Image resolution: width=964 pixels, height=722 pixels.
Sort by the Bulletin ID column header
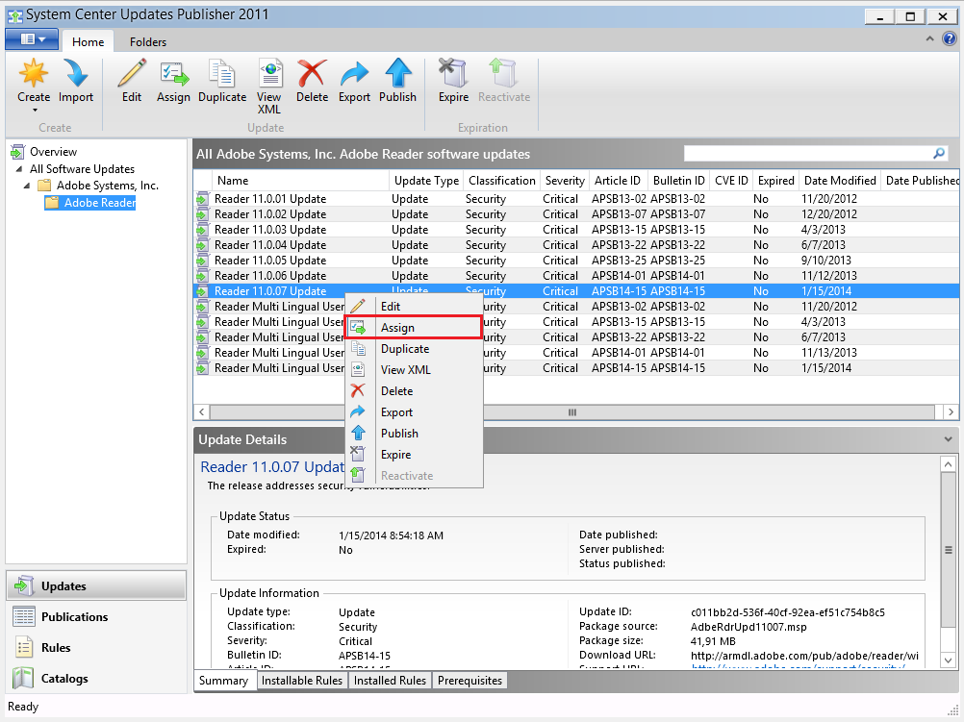click(678, 181)
